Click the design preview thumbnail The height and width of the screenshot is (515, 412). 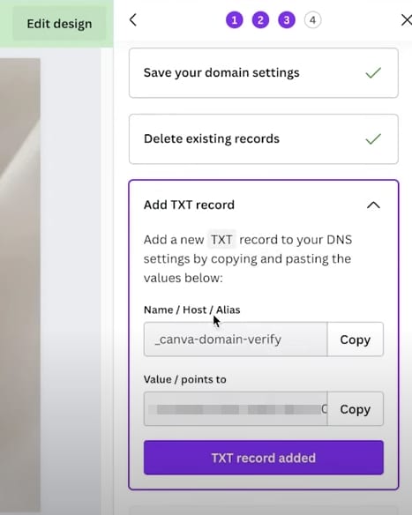20,285
